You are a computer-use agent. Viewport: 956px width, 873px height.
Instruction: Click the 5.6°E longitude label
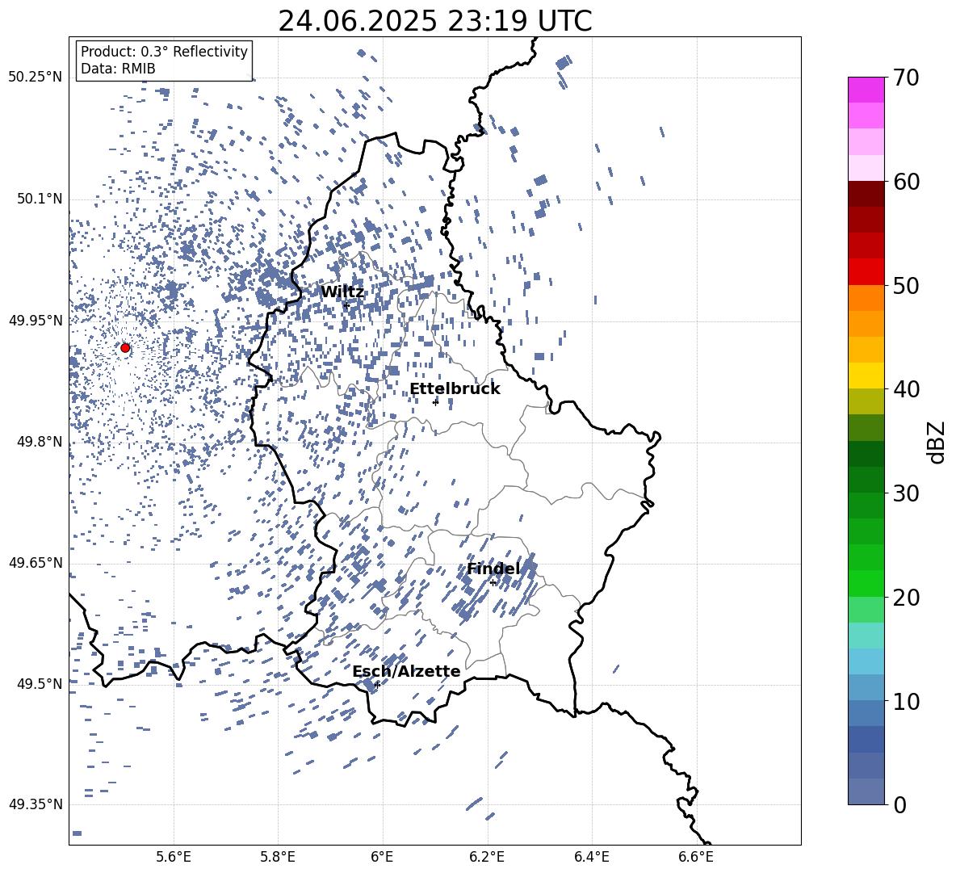174,857
